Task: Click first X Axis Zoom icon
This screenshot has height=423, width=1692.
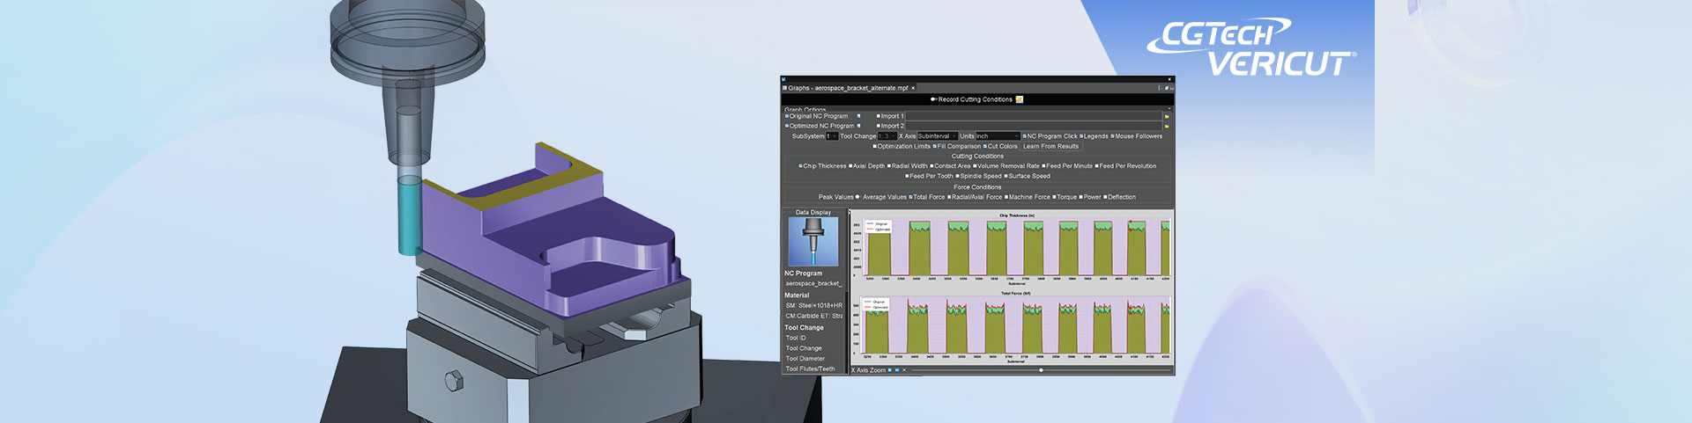Action: (x=890, y=370)
